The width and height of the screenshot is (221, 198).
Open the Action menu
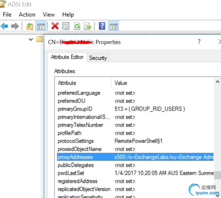coord(27,15)
